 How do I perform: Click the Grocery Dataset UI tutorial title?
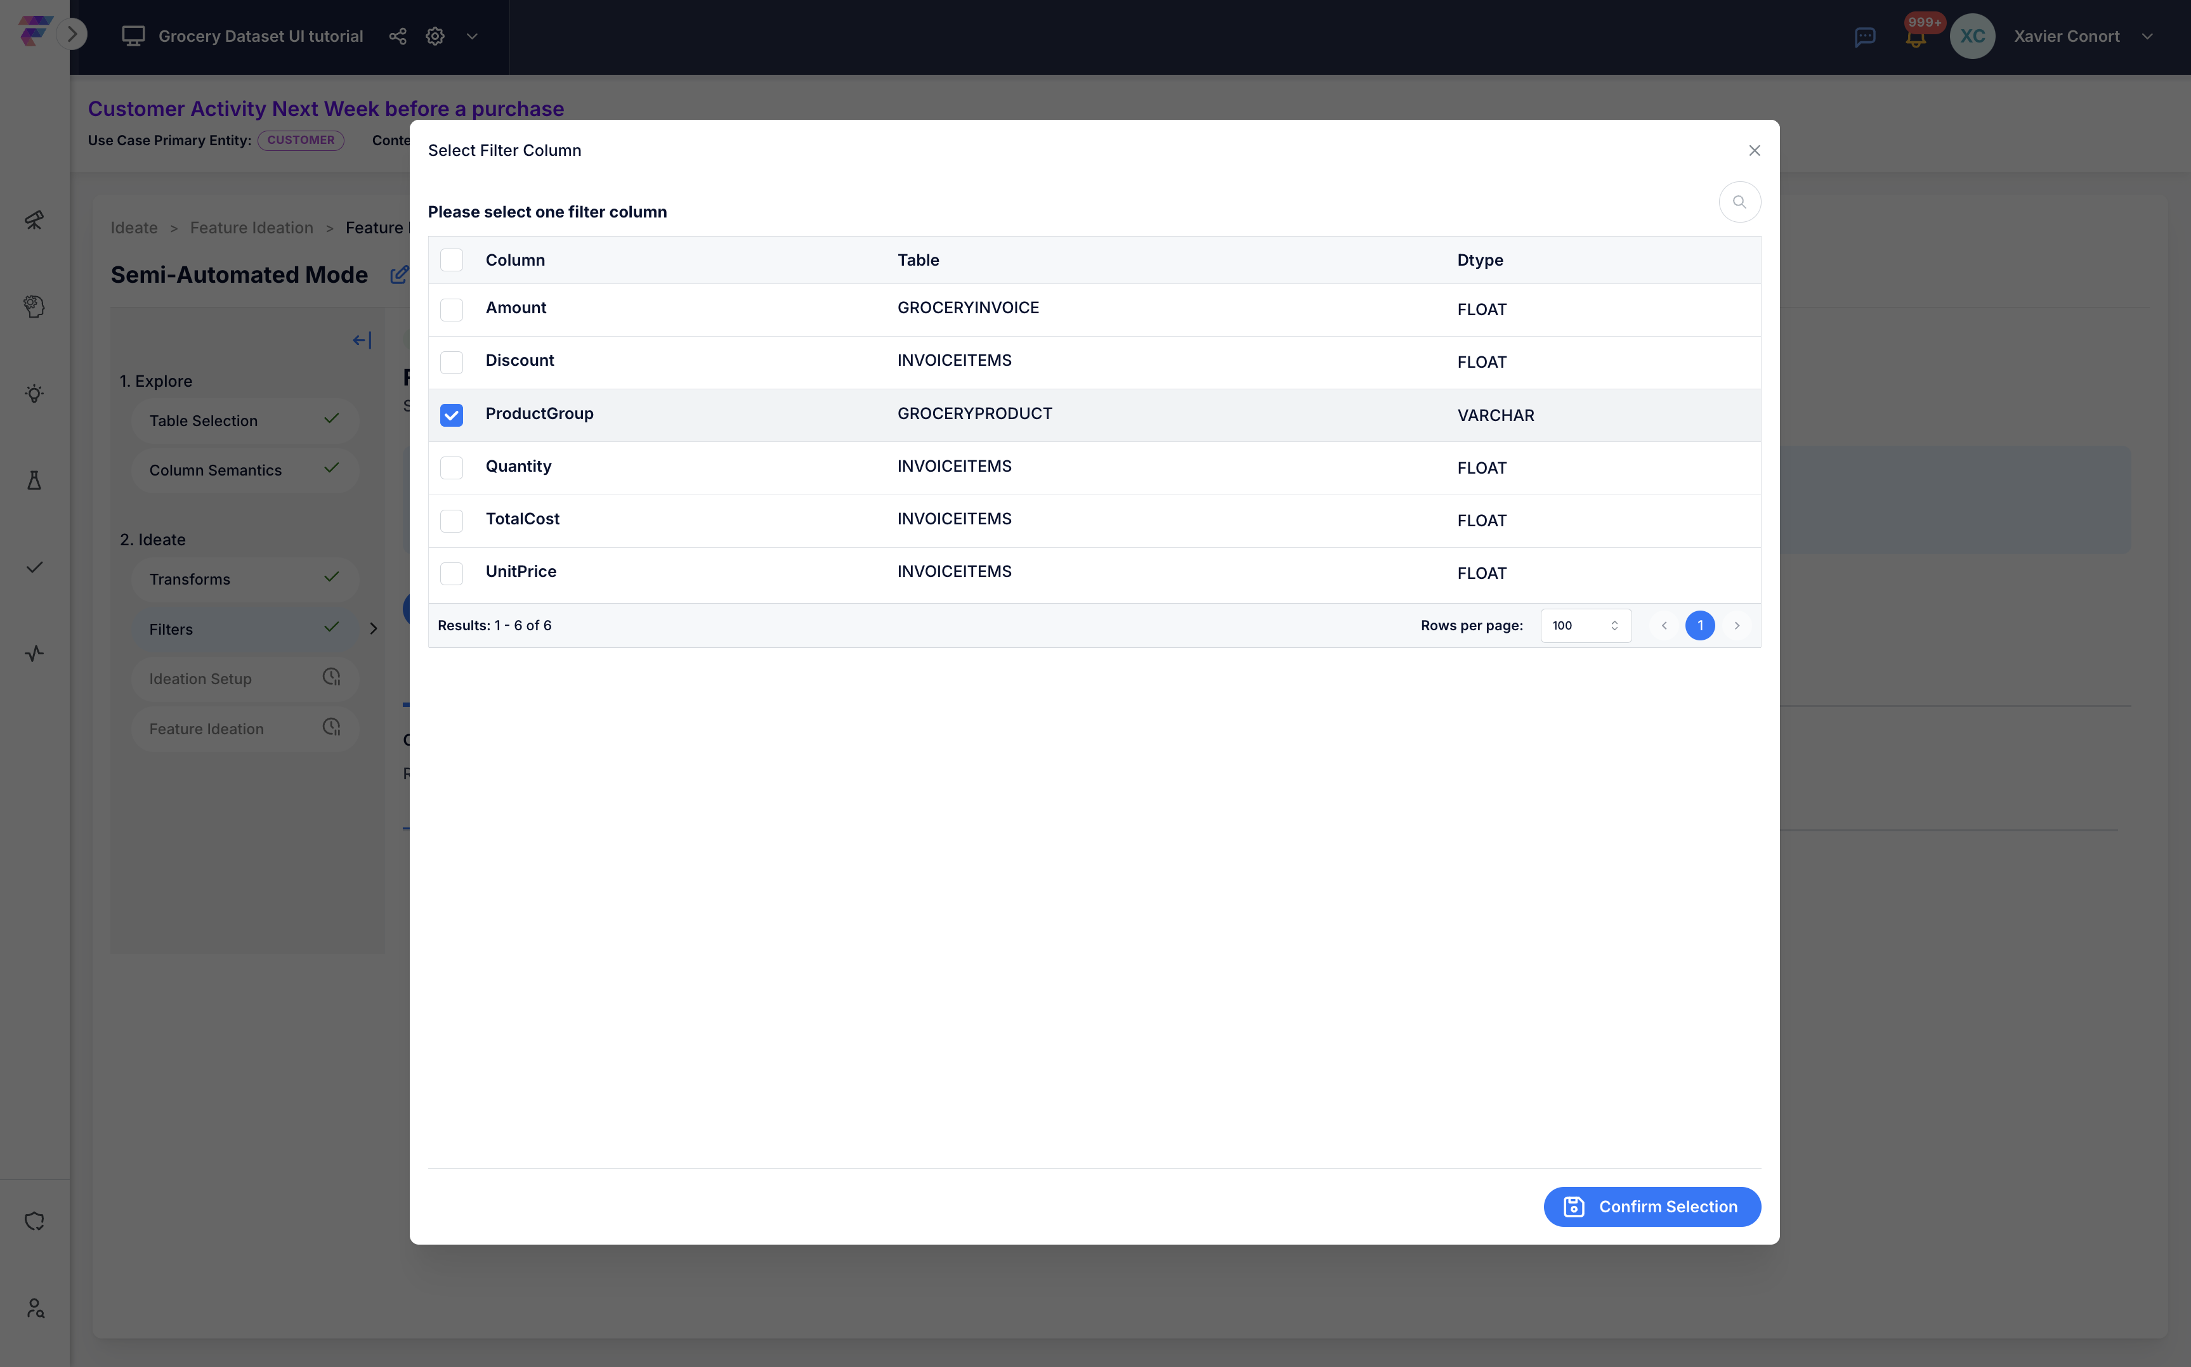point(261,36)
